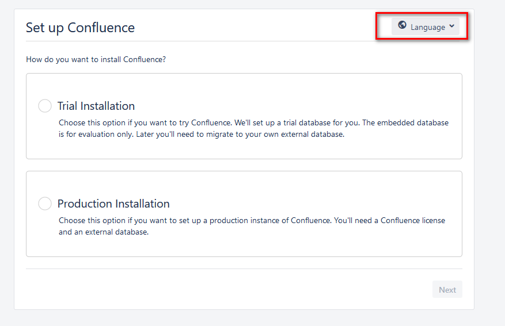Click "We'll set up a trial database" sentence
505x326 pixels.
tap(297, 122)
